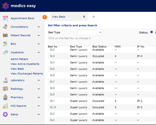Click the Pharmacy store icon

(x=5, y=97)
